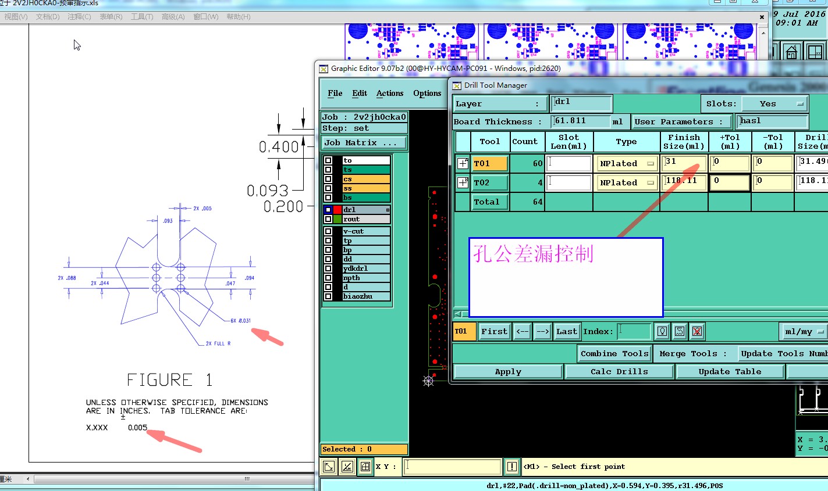
Task: Open NPlated type dropdown for T02
Action: [x=626, y=182]
